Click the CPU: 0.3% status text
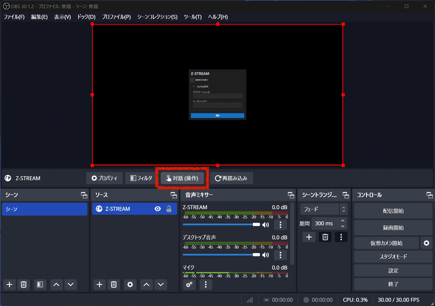Screen dimensions: 435x306 355,300
